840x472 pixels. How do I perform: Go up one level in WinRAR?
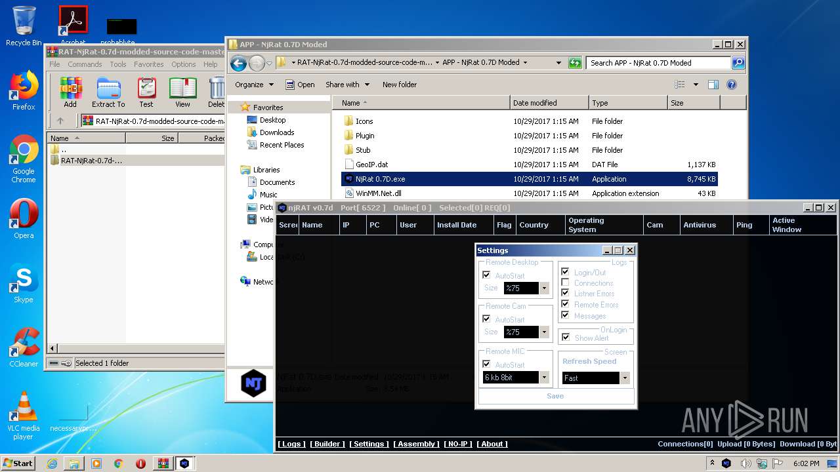(60, 121)
